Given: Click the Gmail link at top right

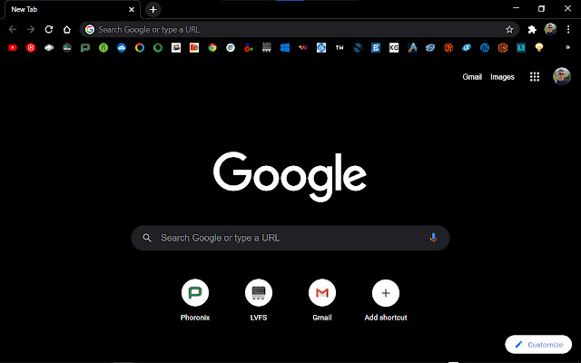Looking at the screenshot, I should 472,77.
